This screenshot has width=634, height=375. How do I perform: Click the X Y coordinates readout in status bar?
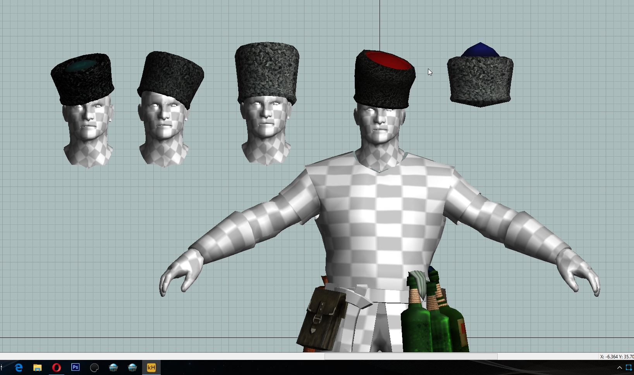[616, 356]
